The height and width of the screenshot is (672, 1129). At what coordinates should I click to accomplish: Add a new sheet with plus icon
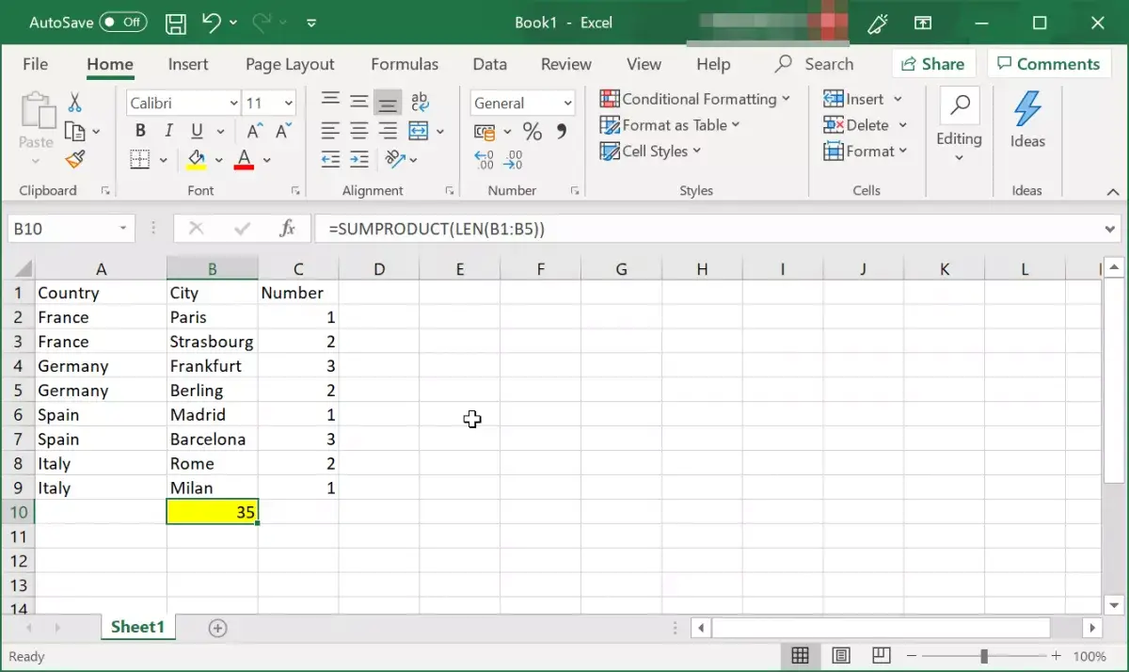(x=217, y=628)
